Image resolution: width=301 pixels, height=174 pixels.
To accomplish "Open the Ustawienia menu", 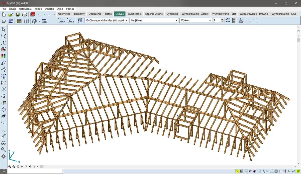I will click(25, 9).
